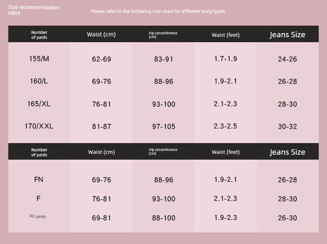Viewport: 327px width, 244px height.
Task: Click the 30-32 jeans size value
Action: 287,127
